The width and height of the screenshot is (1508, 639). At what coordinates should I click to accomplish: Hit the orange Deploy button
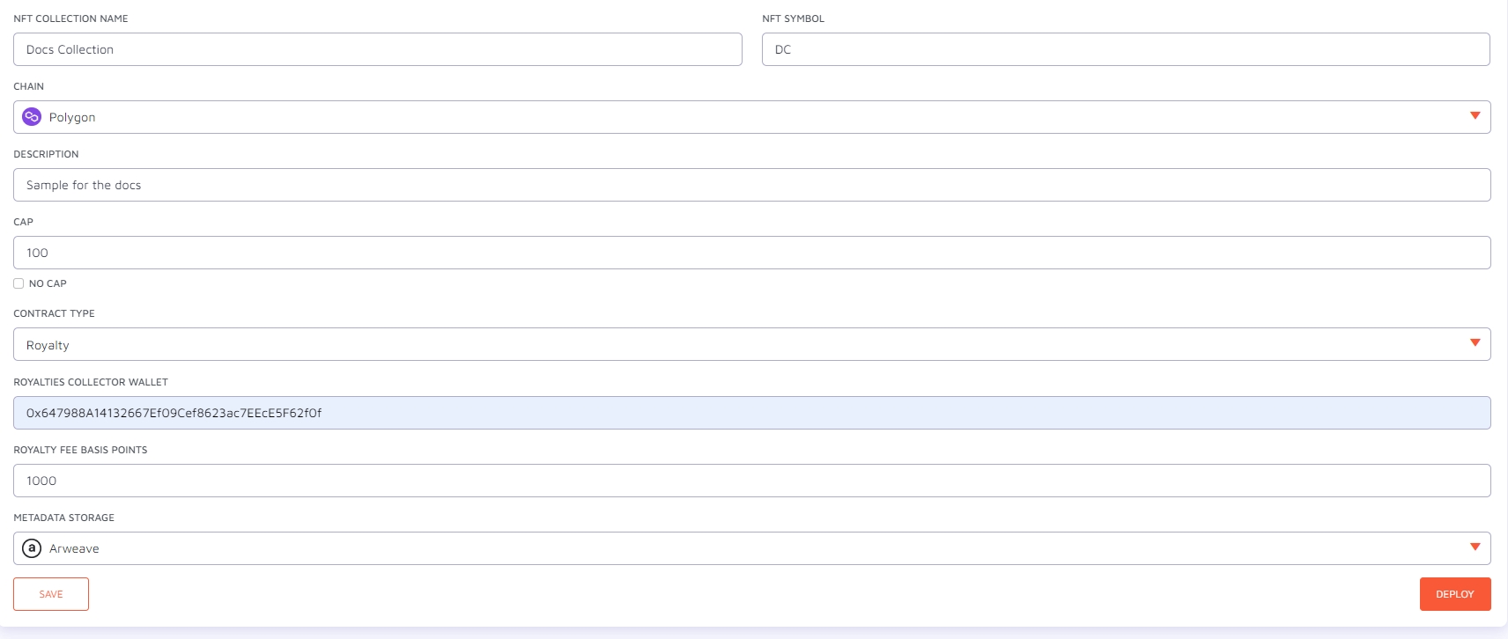click(1454, 594)
